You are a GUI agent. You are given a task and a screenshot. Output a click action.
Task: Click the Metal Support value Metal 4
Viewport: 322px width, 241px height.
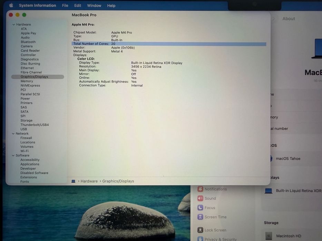pyautogui.click(x=117, y=51)
